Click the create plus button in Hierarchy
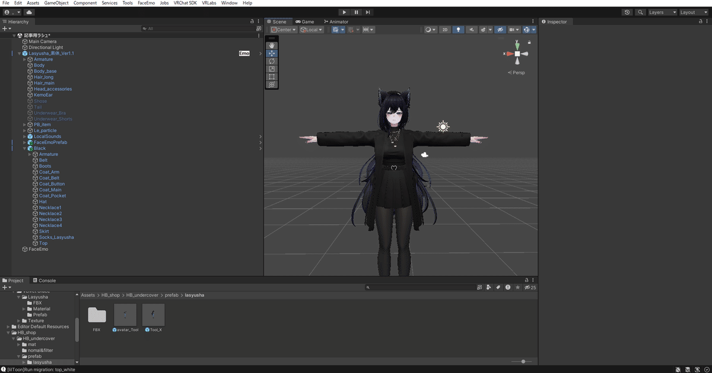The image size is (712, 373). tap(6, 28)
